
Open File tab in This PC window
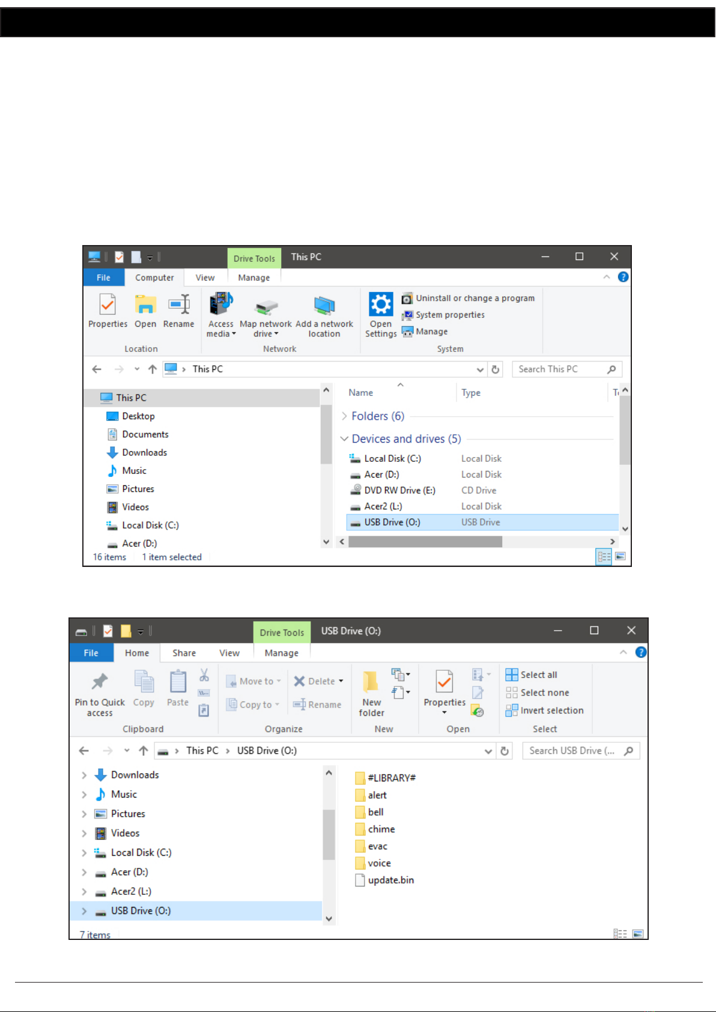(x=103, y=277)
